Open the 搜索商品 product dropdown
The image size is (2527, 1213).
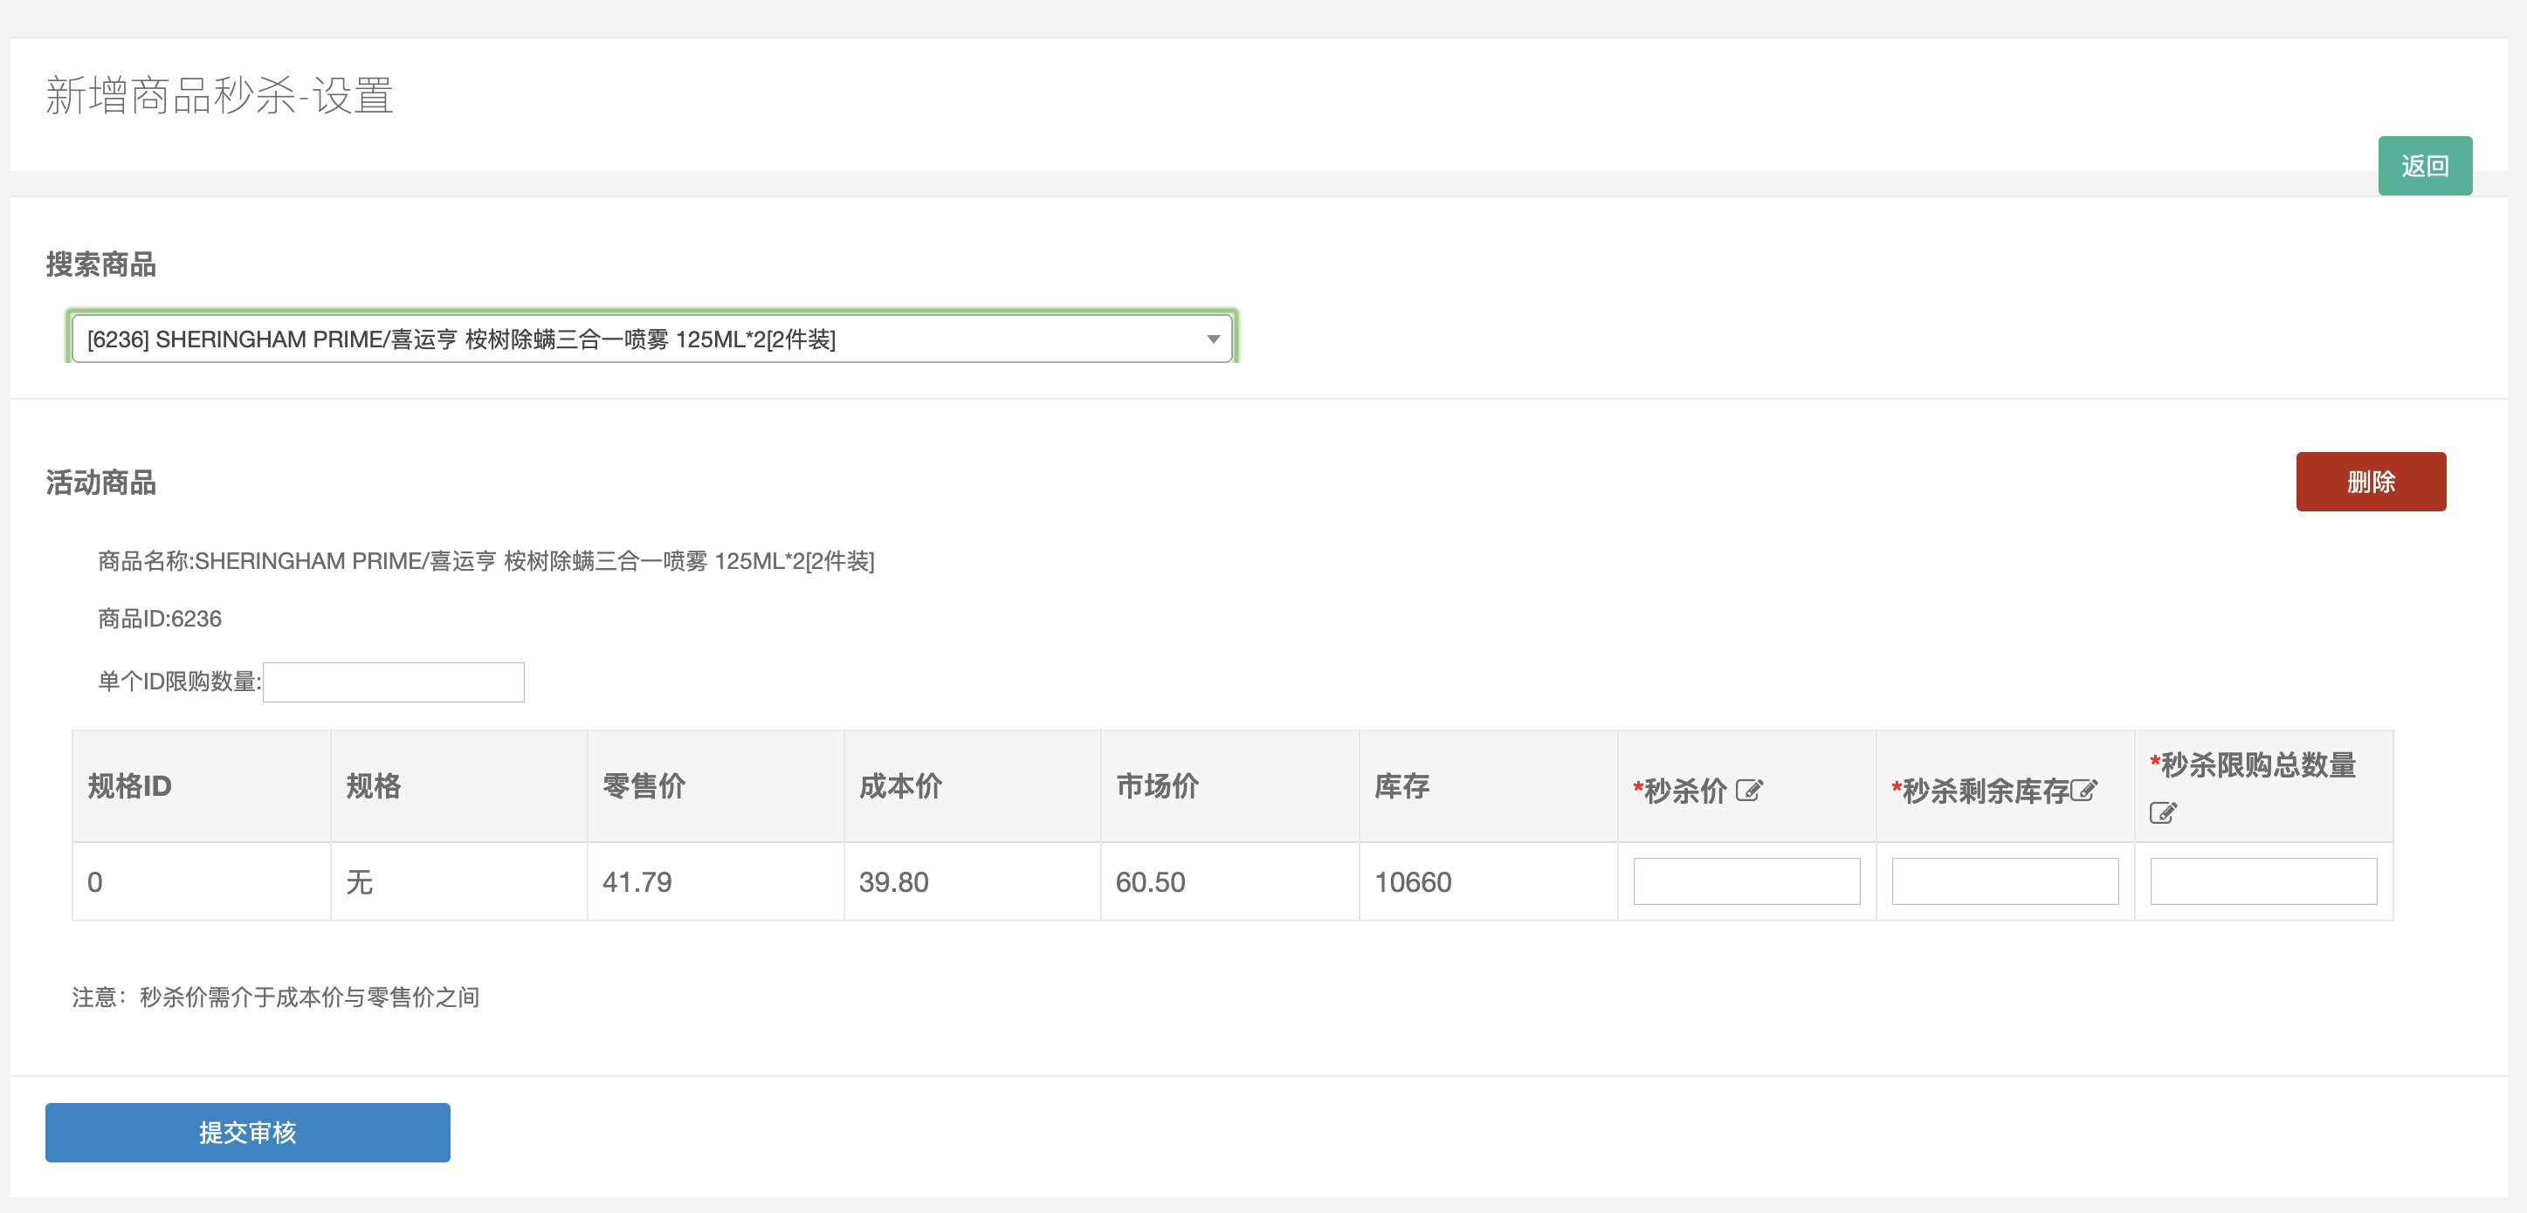coord(651,339)
